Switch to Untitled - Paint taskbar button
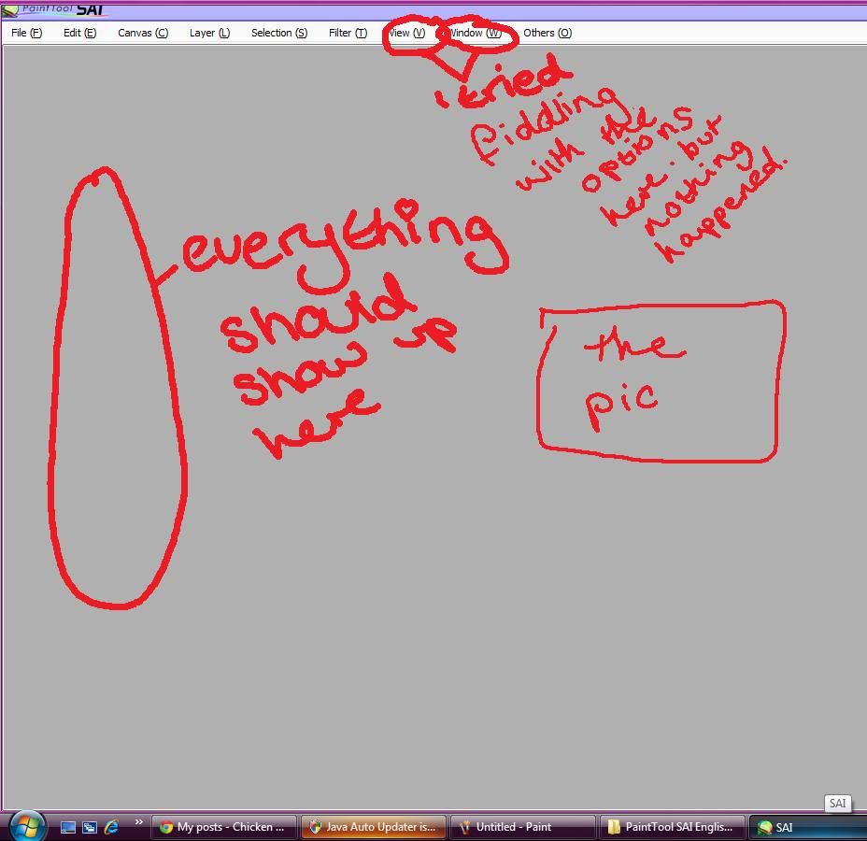 point(523,827)
